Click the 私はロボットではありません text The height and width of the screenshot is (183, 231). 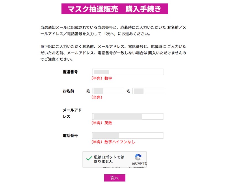[x=109, y=159]
